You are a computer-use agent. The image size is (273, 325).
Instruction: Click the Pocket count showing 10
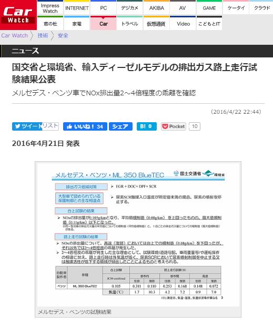(x=195, y=126)
